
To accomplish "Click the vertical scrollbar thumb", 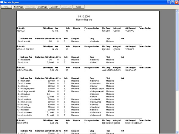I will click(177, 51).
